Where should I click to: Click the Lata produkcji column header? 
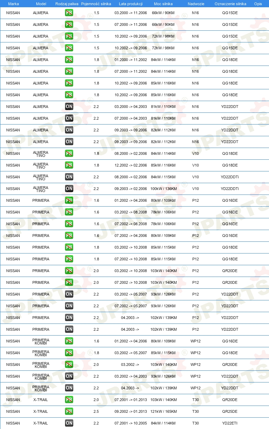click(131, 4)
